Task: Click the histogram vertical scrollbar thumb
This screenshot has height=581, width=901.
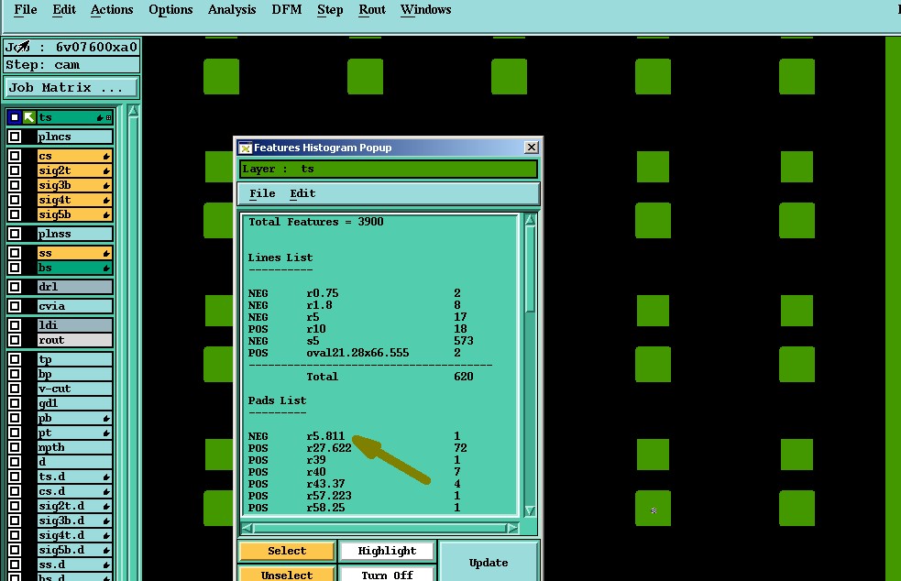Action: (531, 270)
